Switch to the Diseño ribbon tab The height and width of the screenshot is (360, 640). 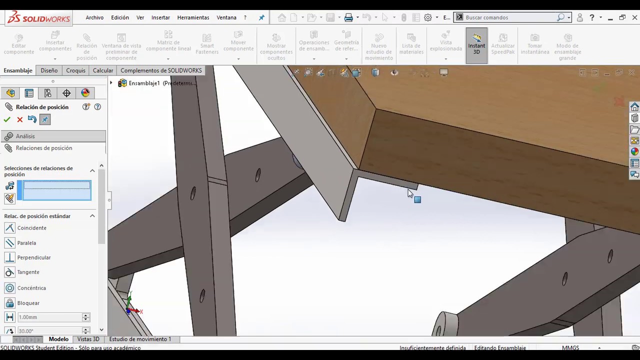[49, 70]
